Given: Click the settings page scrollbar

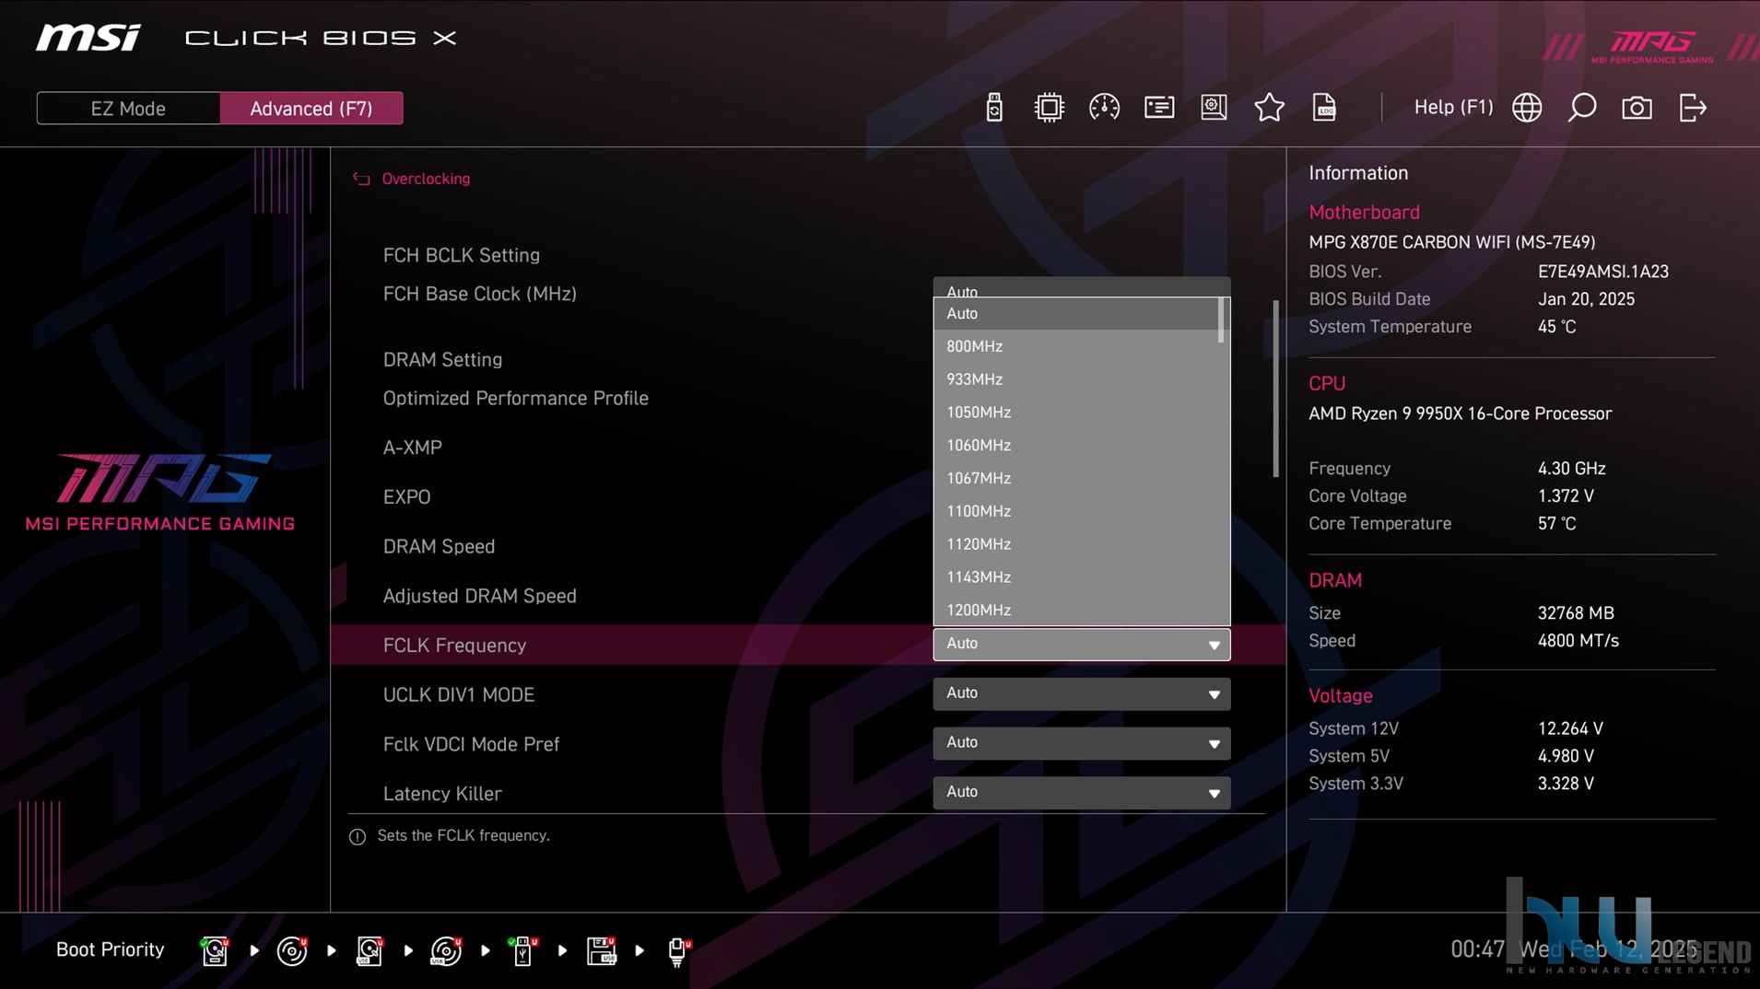Looking at the screenshot, I should (1275, 389).
